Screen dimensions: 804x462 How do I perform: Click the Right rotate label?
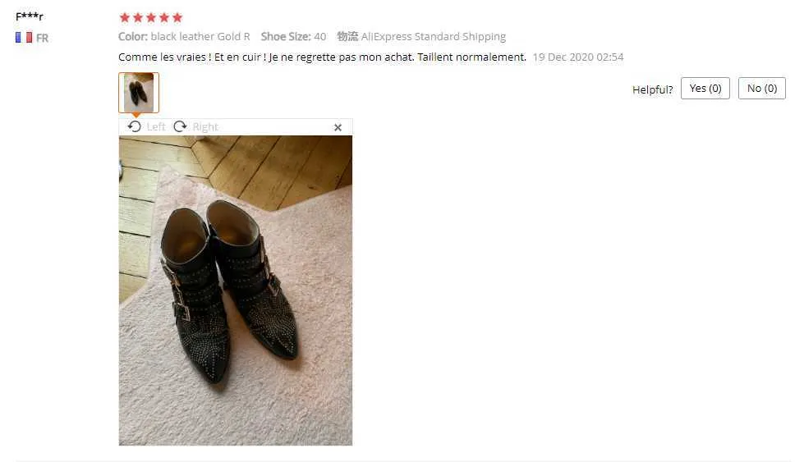(205, 126)
